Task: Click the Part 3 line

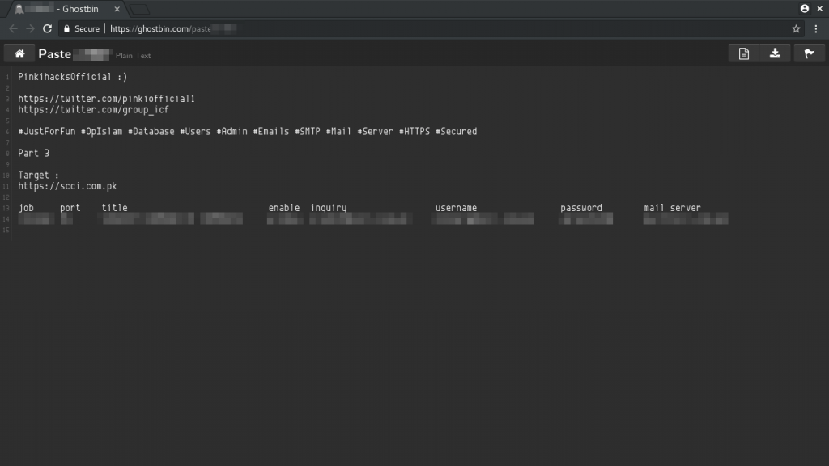Action: 34,153
